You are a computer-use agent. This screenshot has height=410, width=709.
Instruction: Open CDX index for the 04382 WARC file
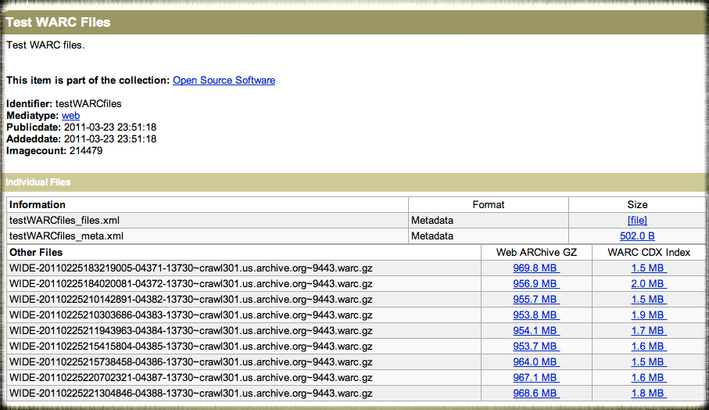point(649,299)
